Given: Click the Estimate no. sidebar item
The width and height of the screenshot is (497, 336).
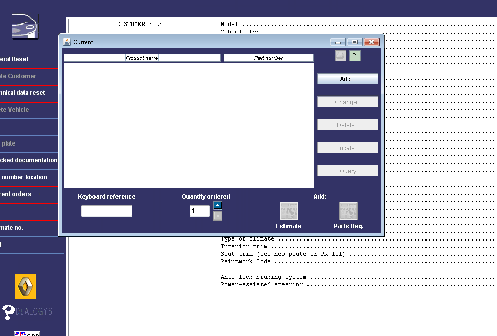Looking at the screenshot, I should point(12,228).
